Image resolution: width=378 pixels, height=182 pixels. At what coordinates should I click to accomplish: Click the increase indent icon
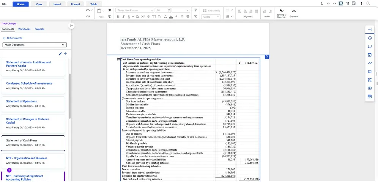(270, 11)
